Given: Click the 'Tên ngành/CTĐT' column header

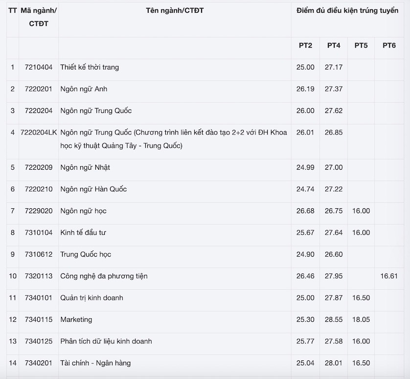Looking at the screenshot, I should (175, 11).
